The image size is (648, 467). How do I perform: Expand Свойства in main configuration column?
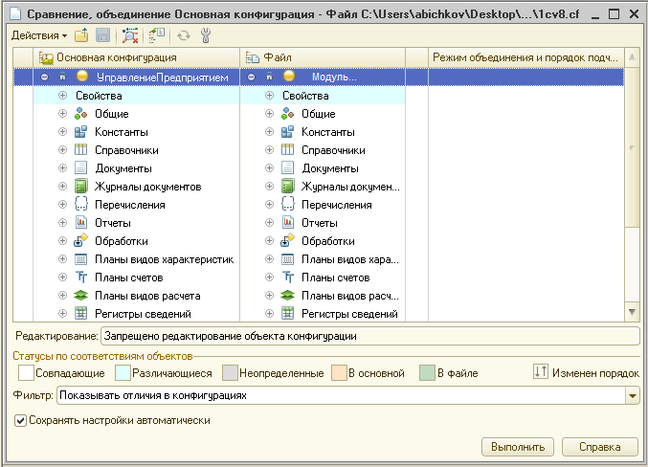[x=62, y=96]
